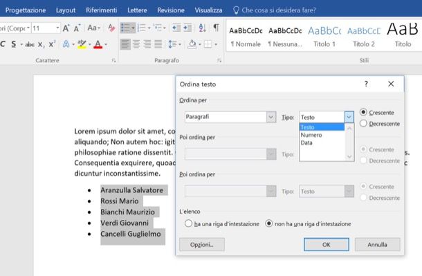The height and width of the screenshot is (276, 422).
Task: Apply underline with the S icon
Action: coord(13,44)
